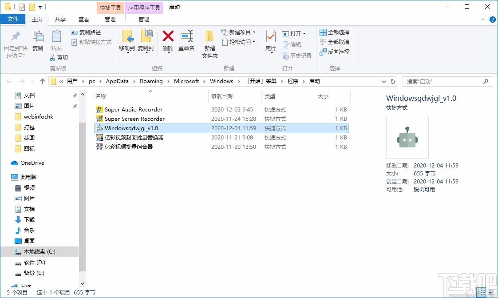Expand the chevron after Roaming in the path
This screenshot has height=298, width=498.
168,81
